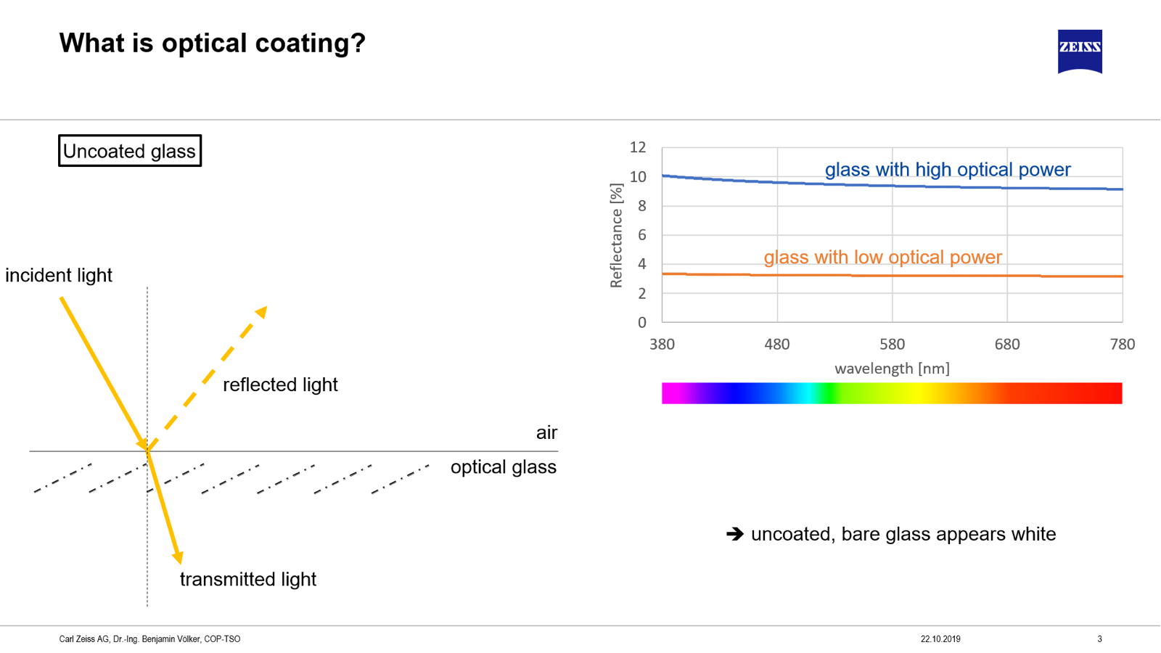Click the 'air' label above the surface
This screenshot has height=653, width=1161.
point(546,433)
